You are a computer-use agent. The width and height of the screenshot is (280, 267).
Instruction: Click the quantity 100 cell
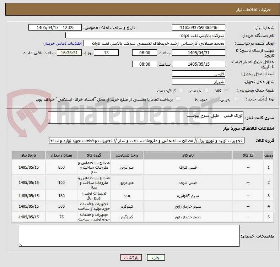tap(61, 182)
